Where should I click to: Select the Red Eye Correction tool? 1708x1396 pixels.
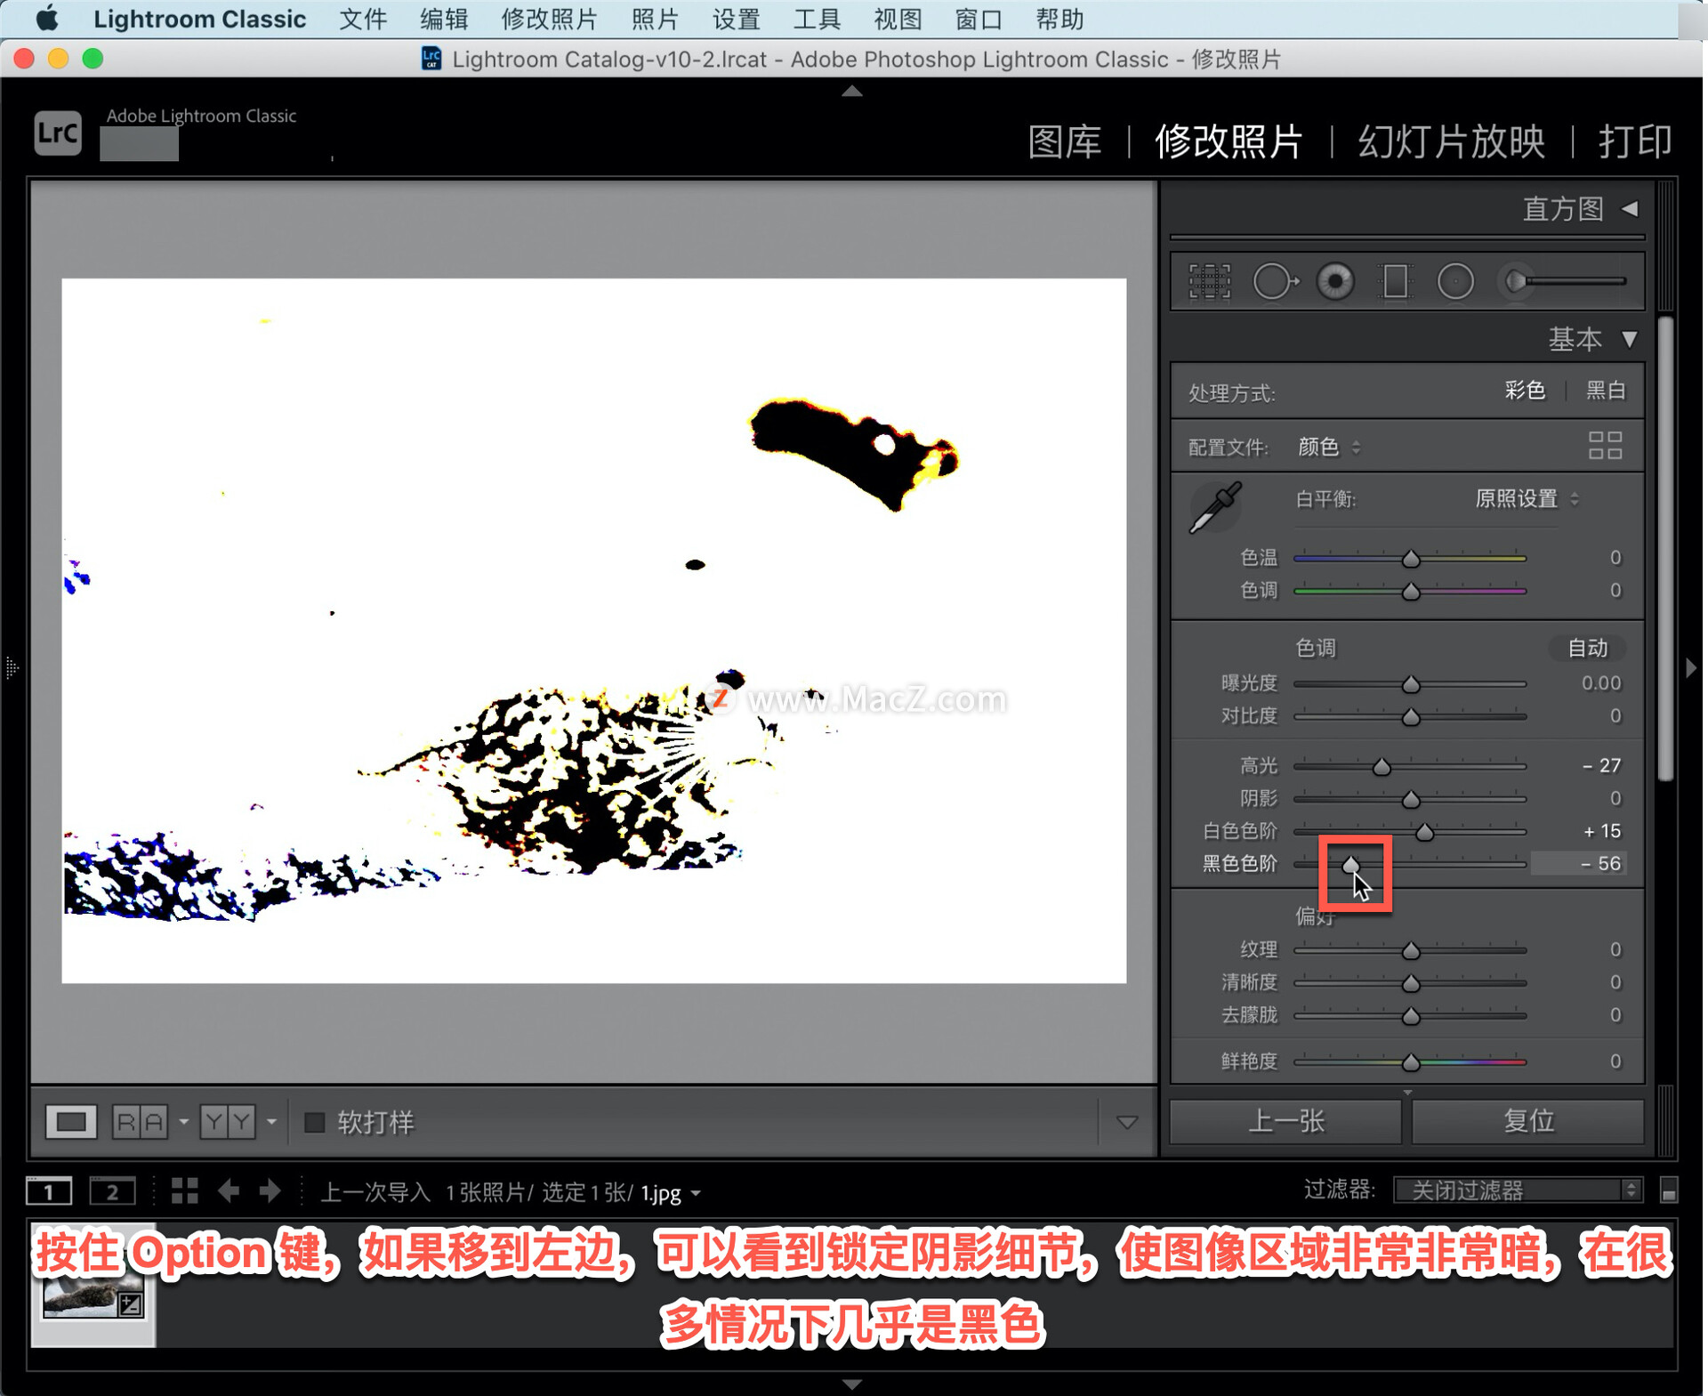[1336, 282]
